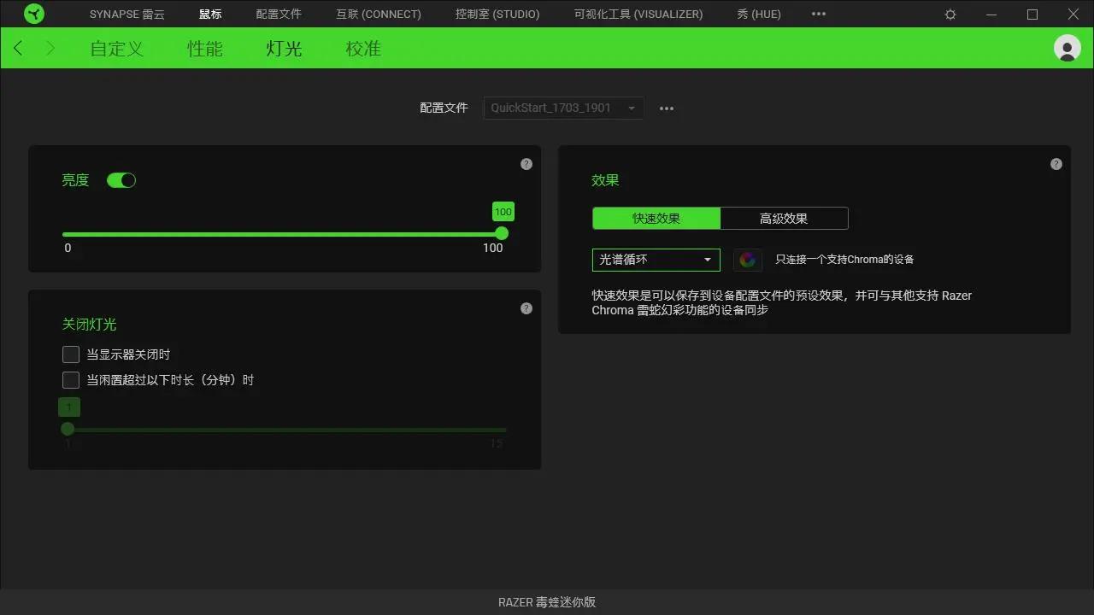The height and width of the screenshot is (615, 1094).
Task: Open the 控制室 (STUDIO) menu
Action: click(497, 14)
